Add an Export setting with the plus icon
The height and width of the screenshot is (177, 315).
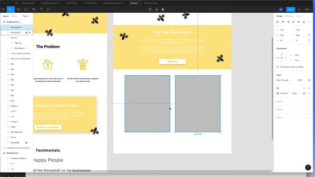pyautogui.click(x=309, y=118)
